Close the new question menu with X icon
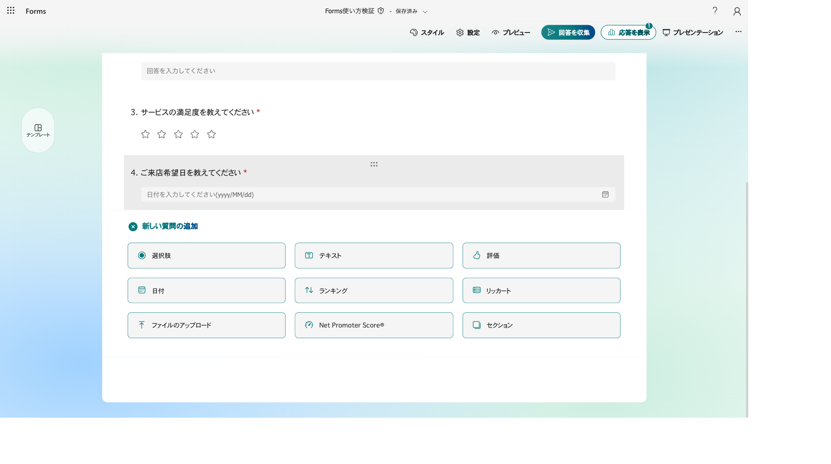Image resolution: width=831 pixels, height=464 pixels. pyautogui.click(x=133, y=227)
